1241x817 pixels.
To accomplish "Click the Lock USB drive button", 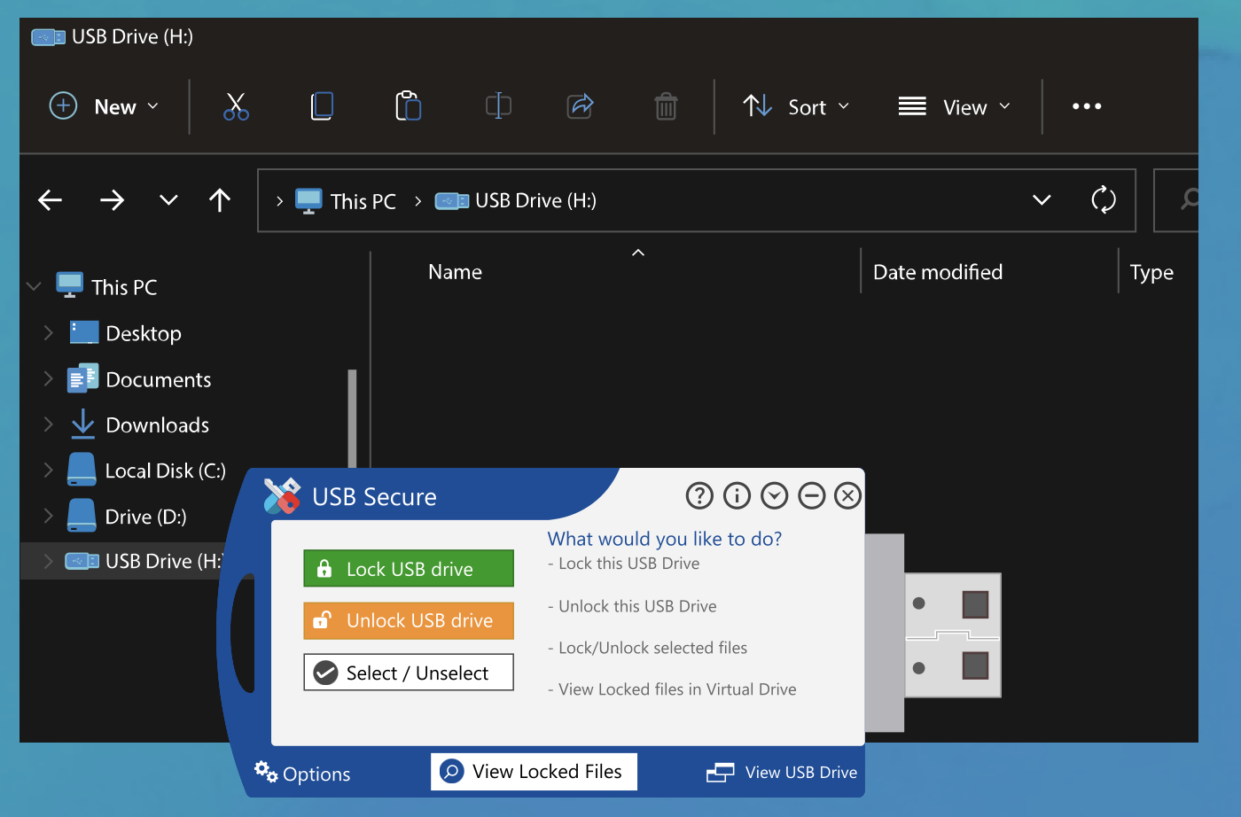I will [x=409, y=568].
